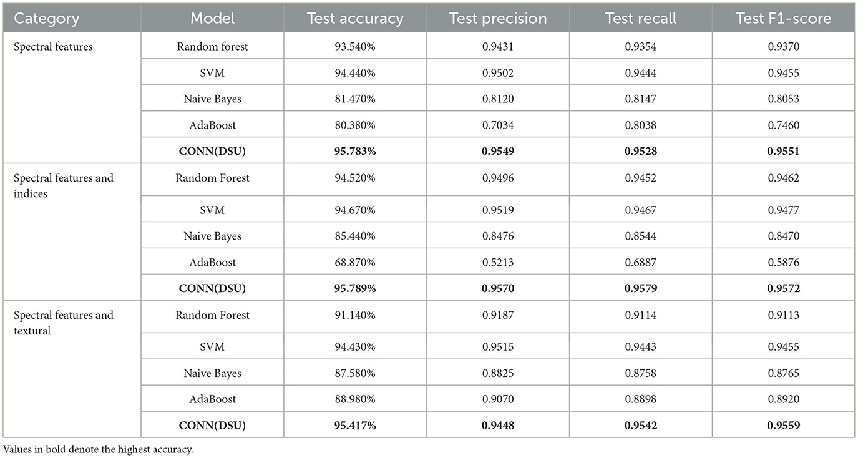Select the AdaBoost accuracy value 68.870%

(x=355, y=262)
